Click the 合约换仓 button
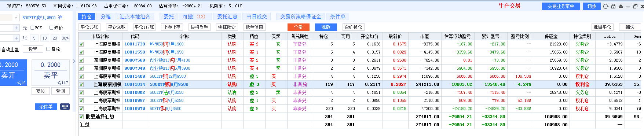Image resolution: width=644 pixels, height=136 pixels. (x=353, y=27)
